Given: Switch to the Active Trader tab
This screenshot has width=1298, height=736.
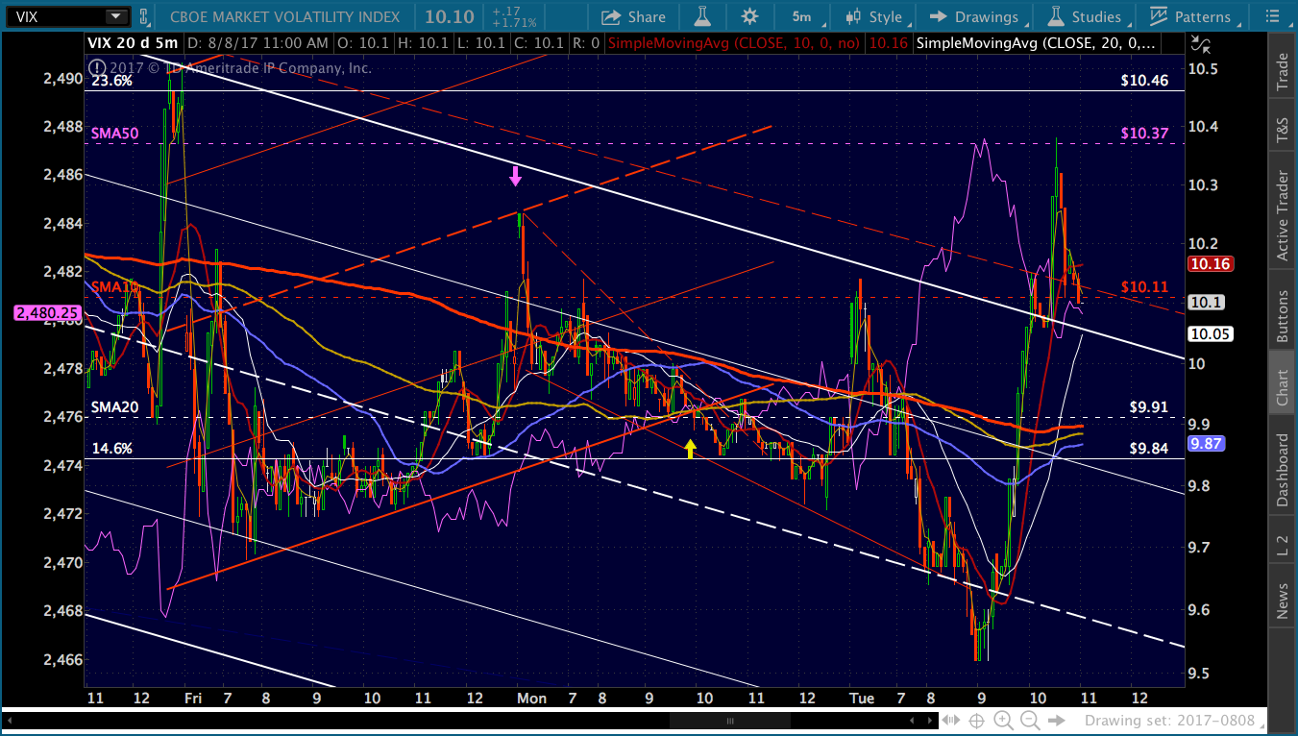Looking at the screenshot, I should pos(1282,215).
